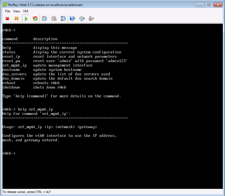The image size is (225, 196).
Task: Minimize the rWeb console window
Action: (200, 5)
